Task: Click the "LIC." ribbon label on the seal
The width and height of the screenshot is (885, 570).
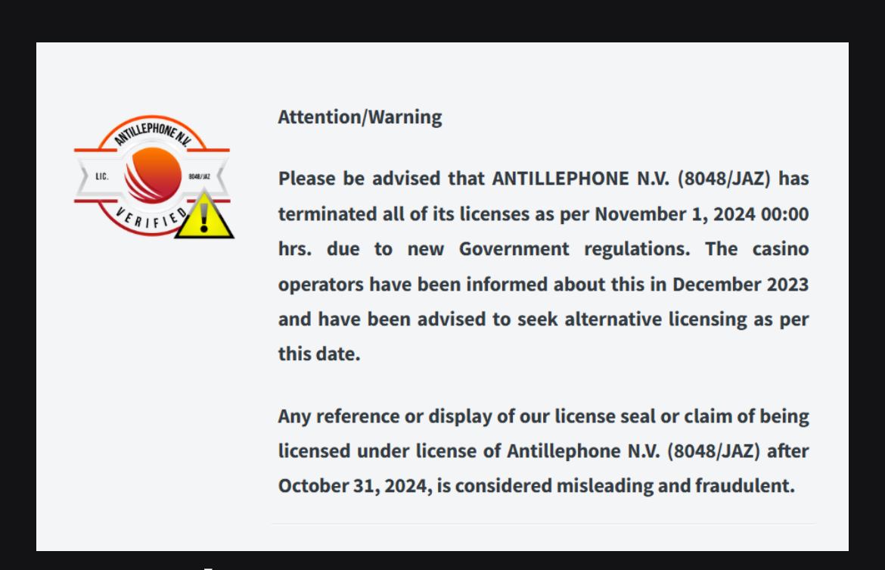Action: (x=101, y=175)
